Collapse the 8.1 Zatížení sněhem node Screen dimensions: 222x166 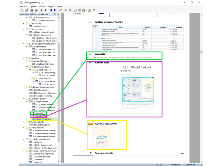click(27, 101)
